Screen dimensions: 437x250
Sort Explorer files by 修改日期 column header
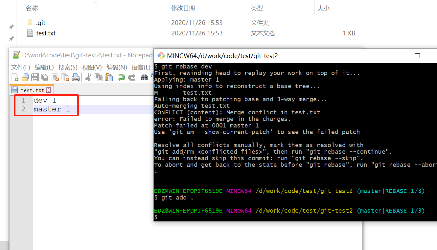(183, 8)
